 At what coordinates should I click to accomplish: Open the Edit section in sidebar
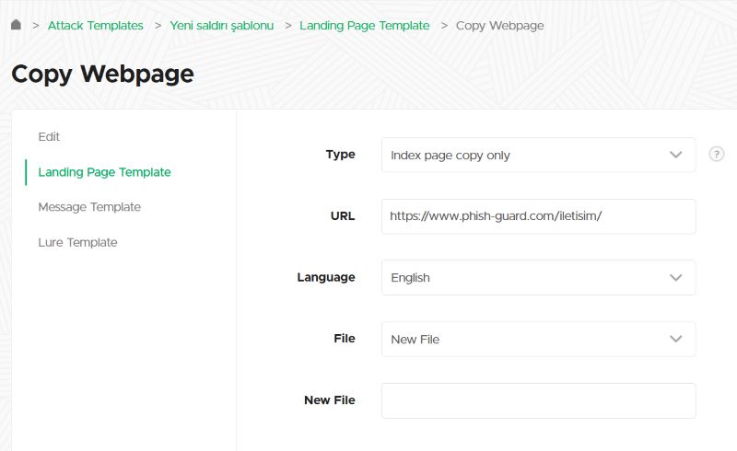(49, 136)
